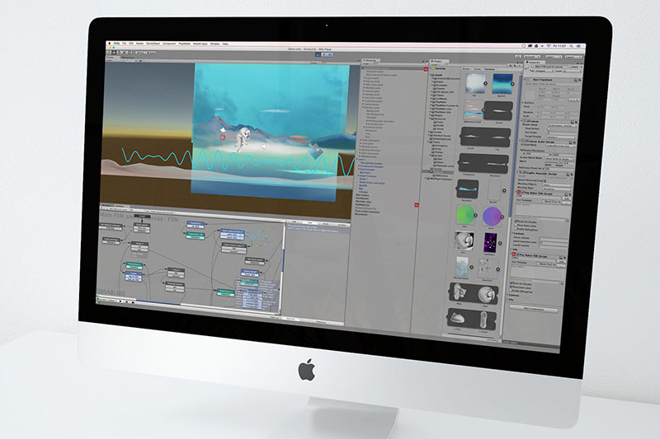The width and height of the screenshot is (660, 439).
Task: Toggle the Graphic Raycaster component checkbox
Action: pos(524,173)
